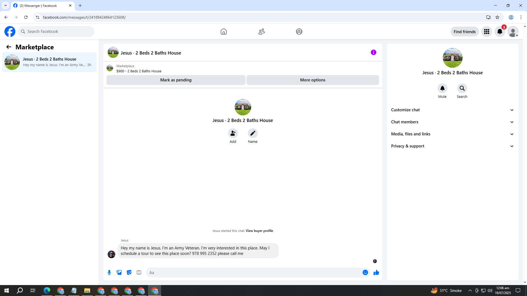
Task: Open the GIF picker icon
Action: pyautogui.click(x=139, y=272)
